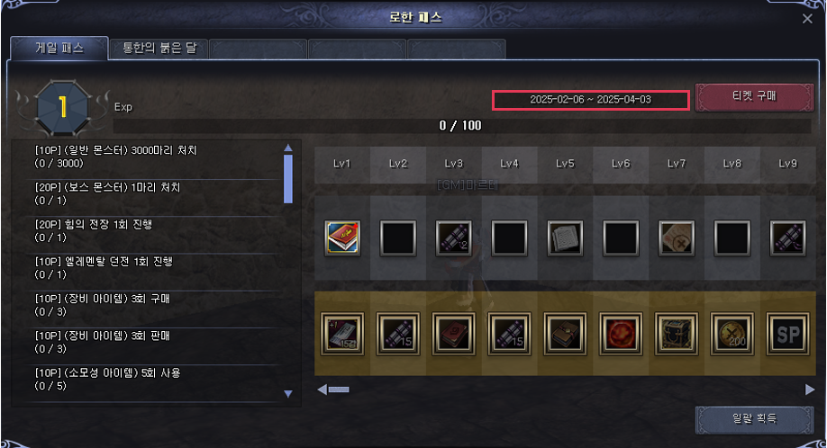
Task: Pick the torn map free reward at Lv7
Action: 677,238
